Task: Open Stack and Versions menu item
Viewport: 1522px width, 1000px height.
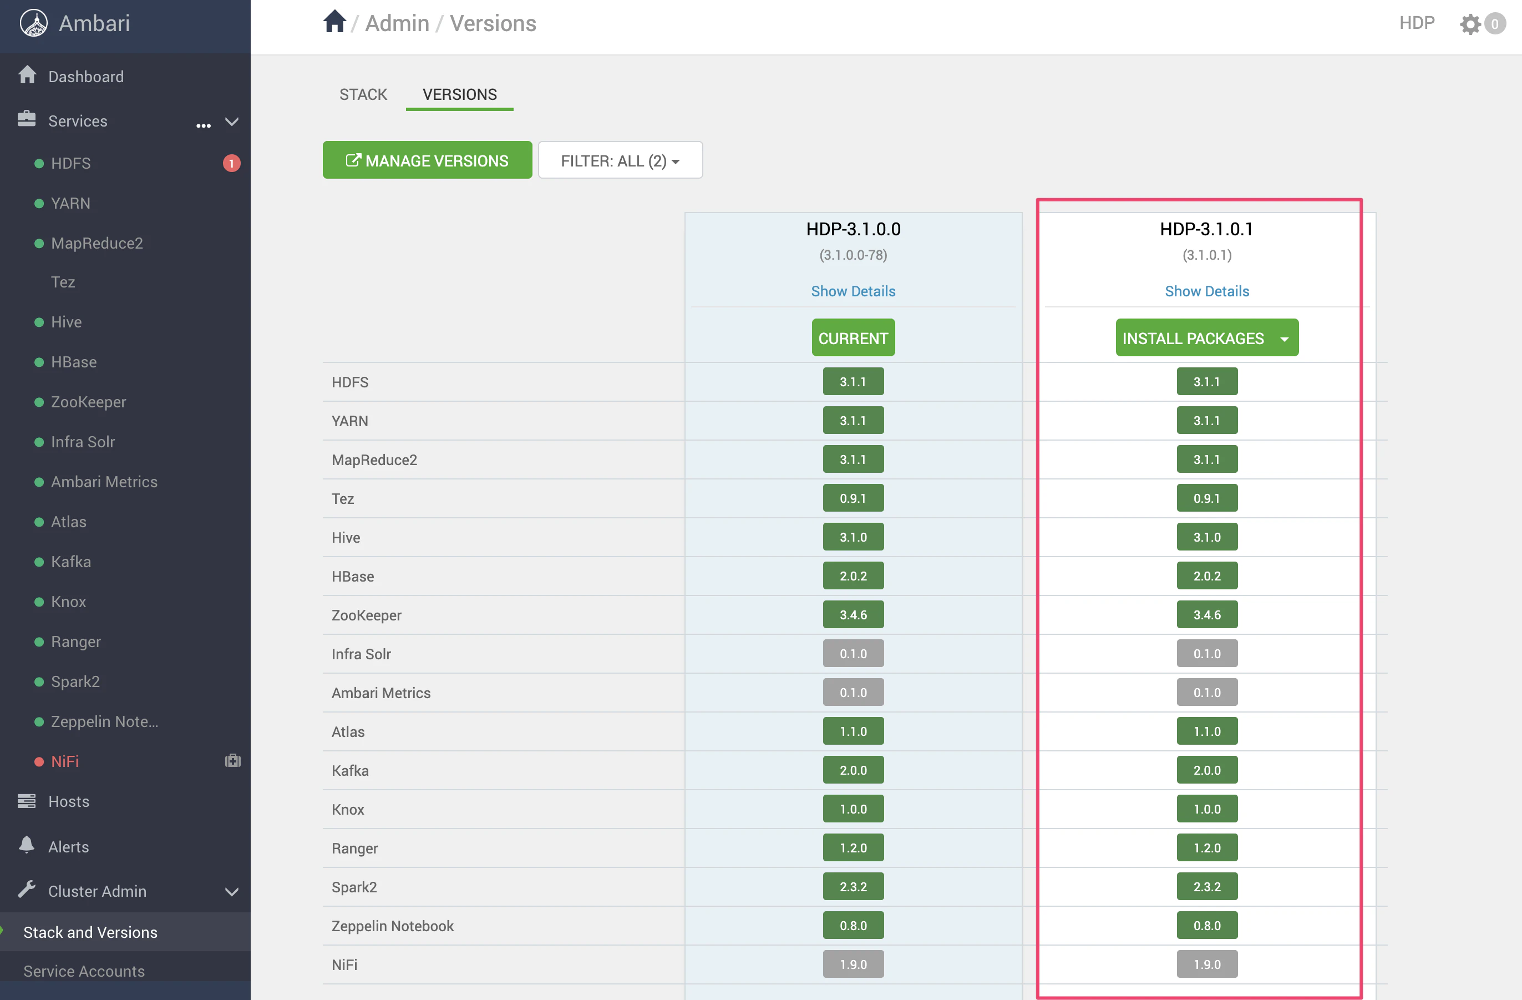Action: (125, 932)
